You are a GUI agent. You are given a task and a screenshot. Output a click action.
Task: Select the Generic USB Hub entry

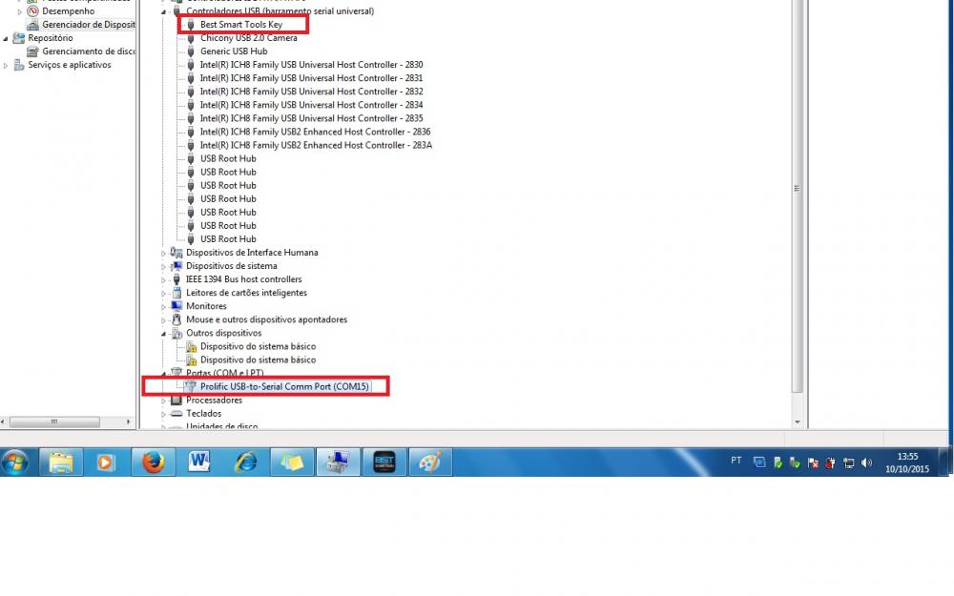point(234,51)
